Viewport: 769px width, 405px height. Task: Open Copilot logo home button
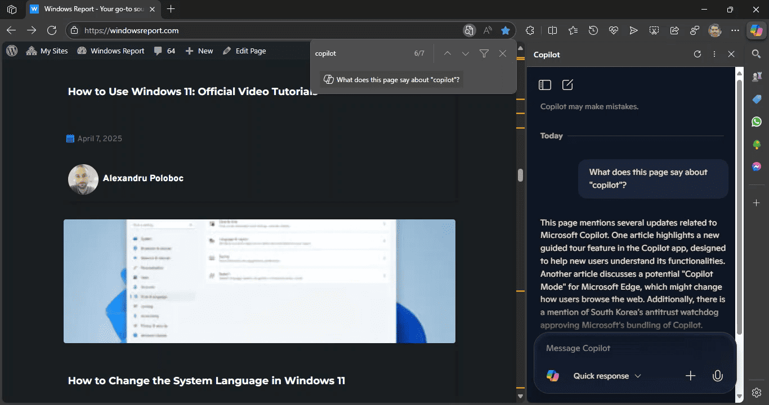pos(553,376)
